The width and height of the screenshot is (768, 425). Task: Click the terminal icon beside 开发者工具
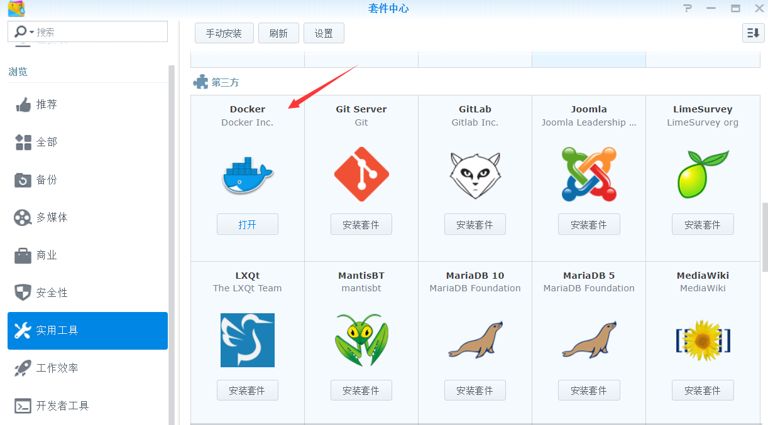coord(23,406)
